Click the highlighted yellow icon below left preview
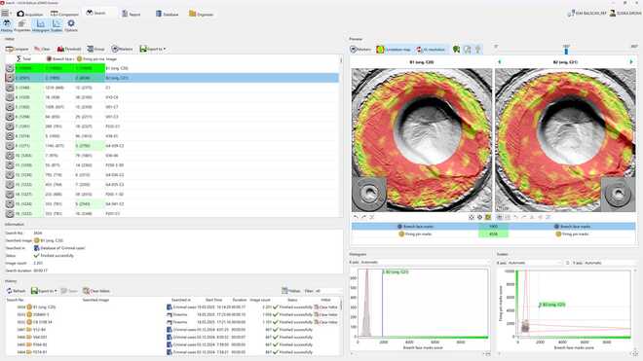This screenshot has width=643, height=361. point(488,217)
